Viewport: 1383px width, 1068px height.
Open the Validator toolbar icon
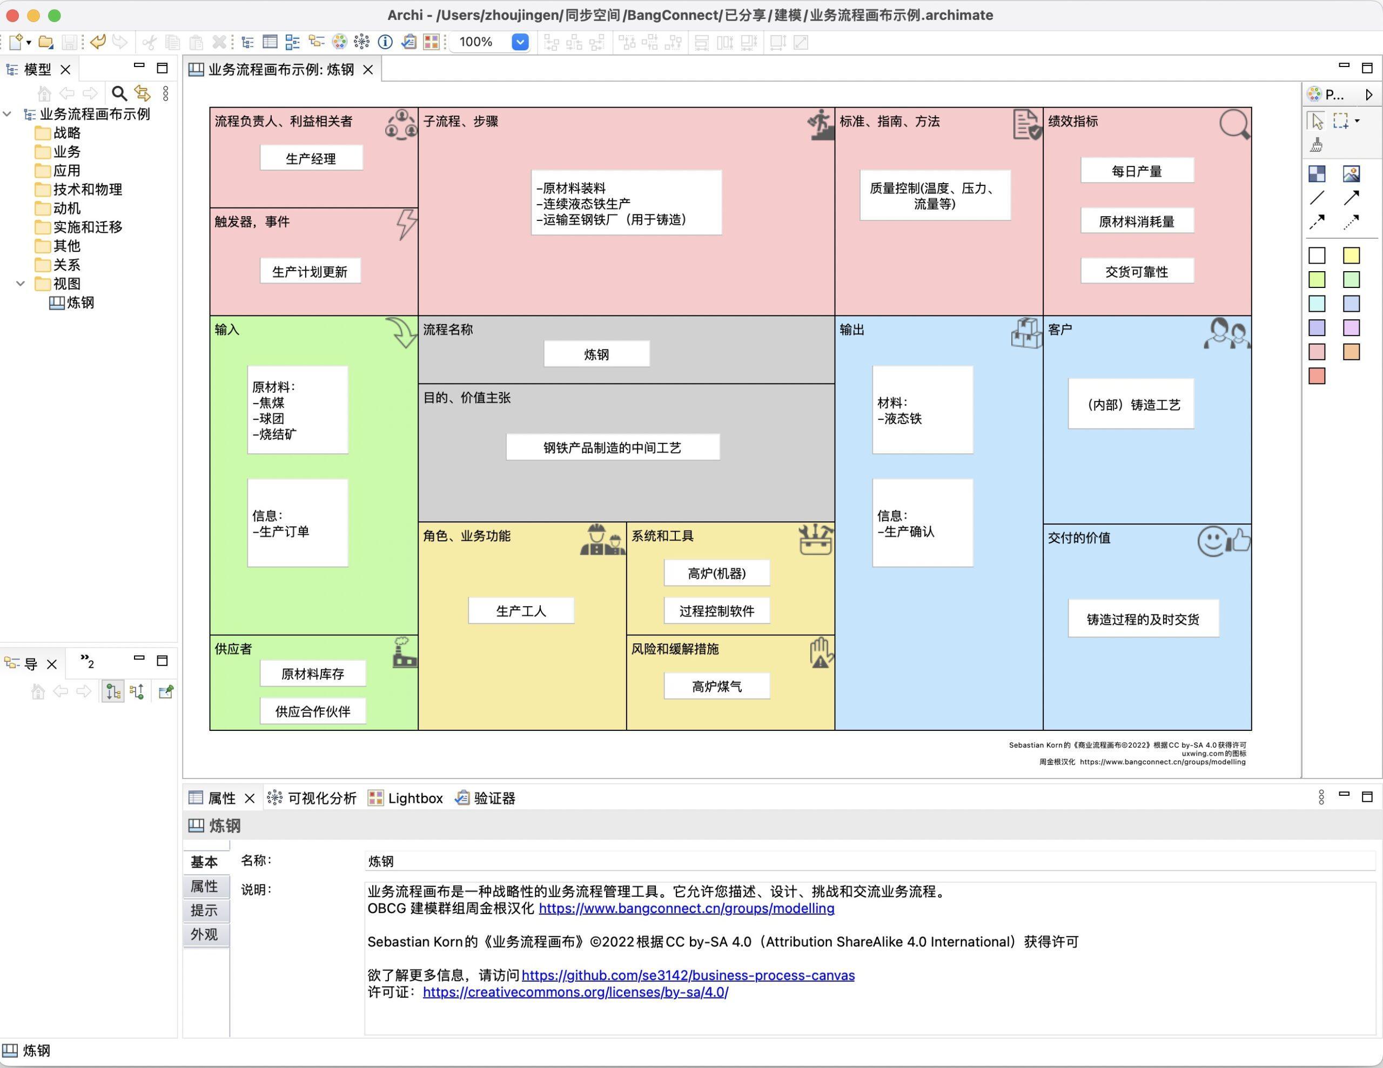coord(408,43)
